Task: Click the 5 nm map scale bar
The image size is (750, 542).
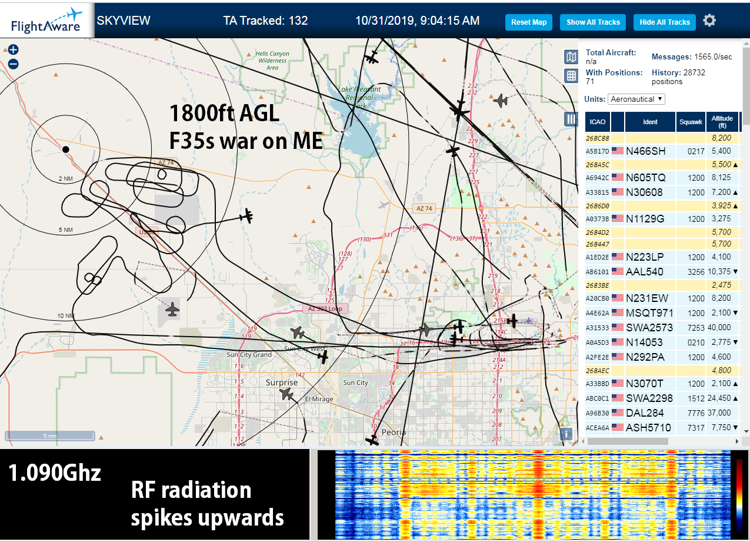Action: (x=50, y=436)
